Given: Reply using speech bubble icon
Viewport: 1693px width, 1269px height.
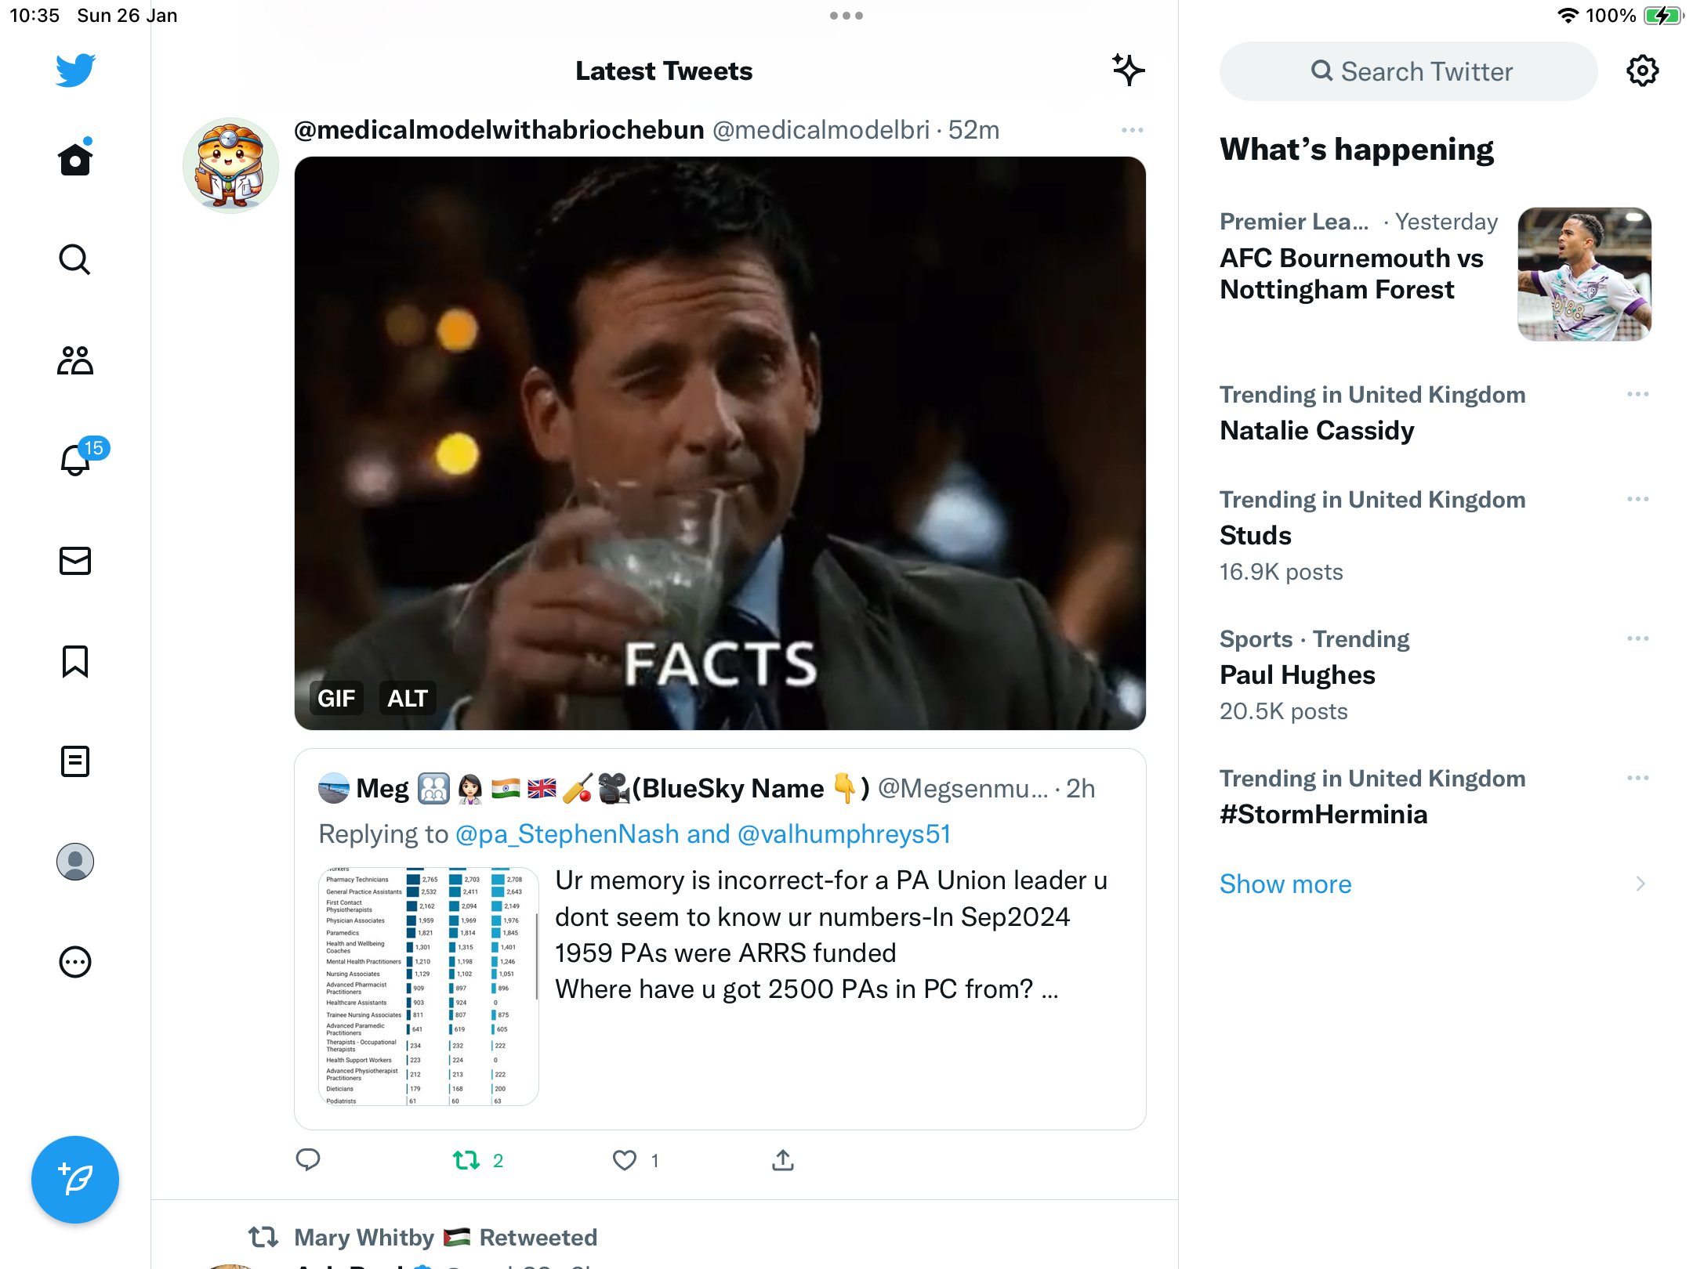Looking at the screenshot, I should [x=308, y=1160].
